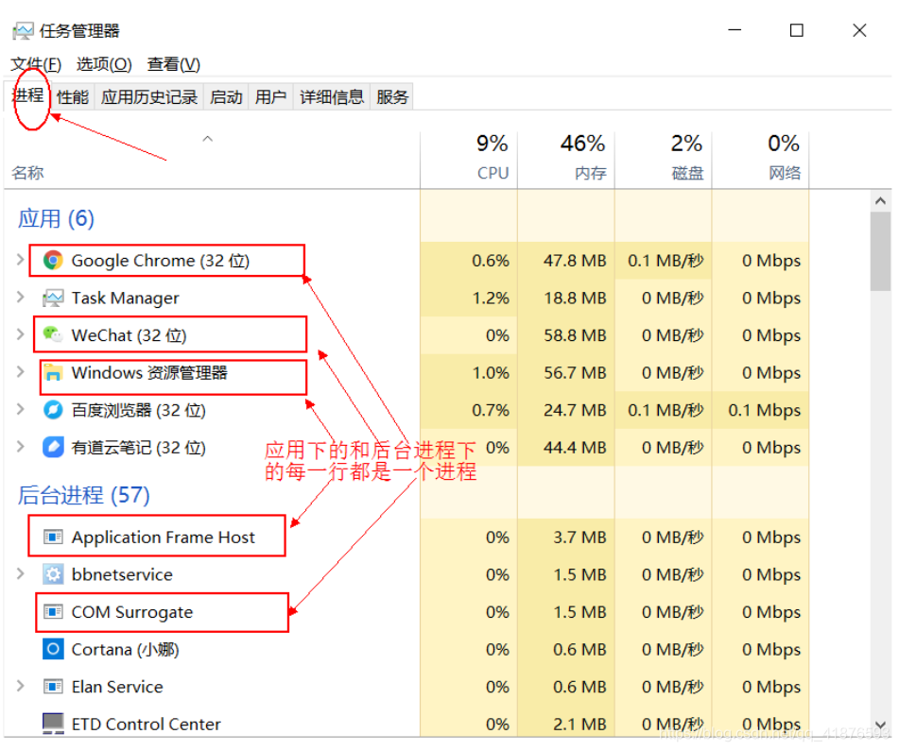
Task: Click the Cortana (小娜) circle icon
Action: pyautogui.click(x=53, y=650)
